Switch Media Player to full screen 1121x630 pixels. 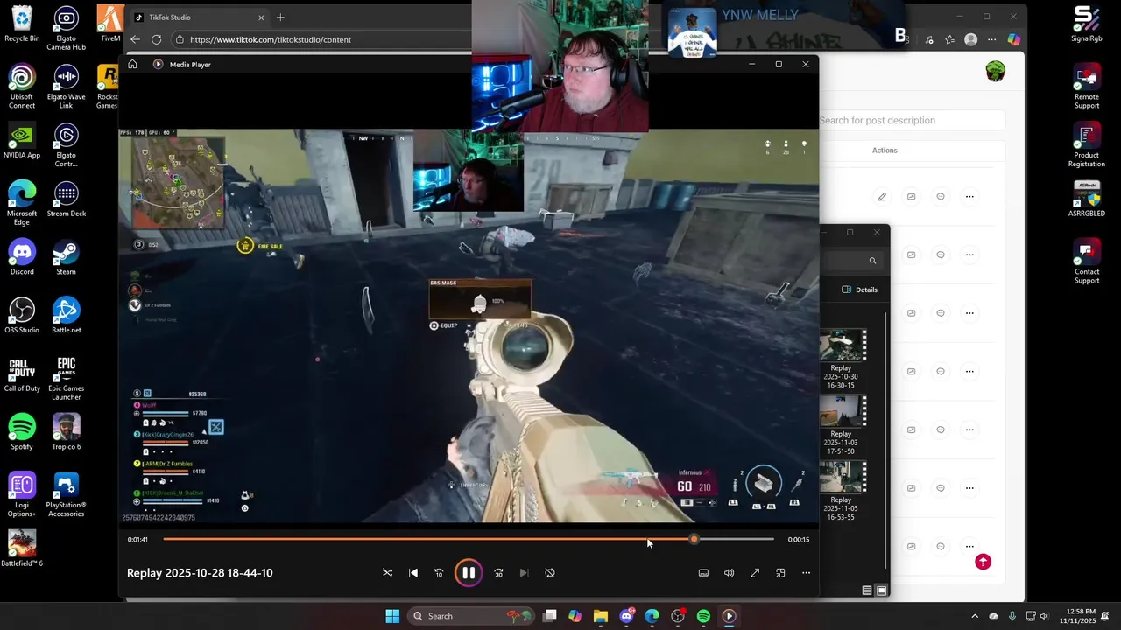click(755, 573)
